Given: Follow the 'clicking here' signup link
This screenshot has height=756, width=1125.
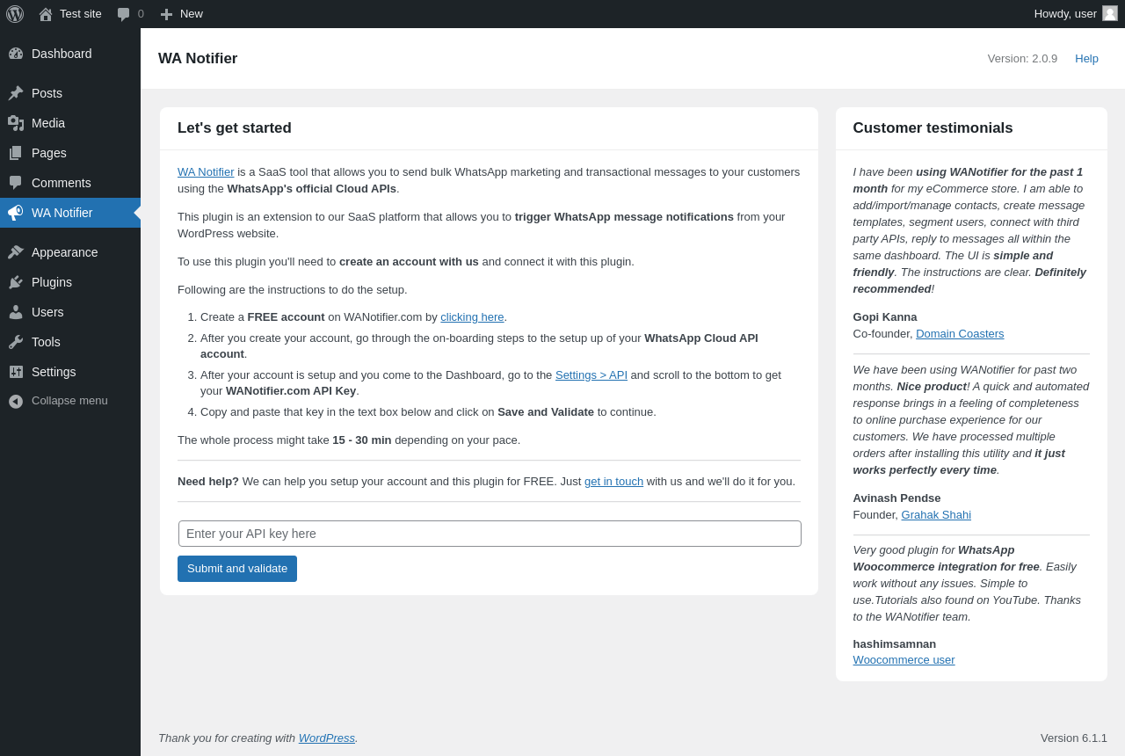Looking at the screenshot, I should (x=472, y=317).
